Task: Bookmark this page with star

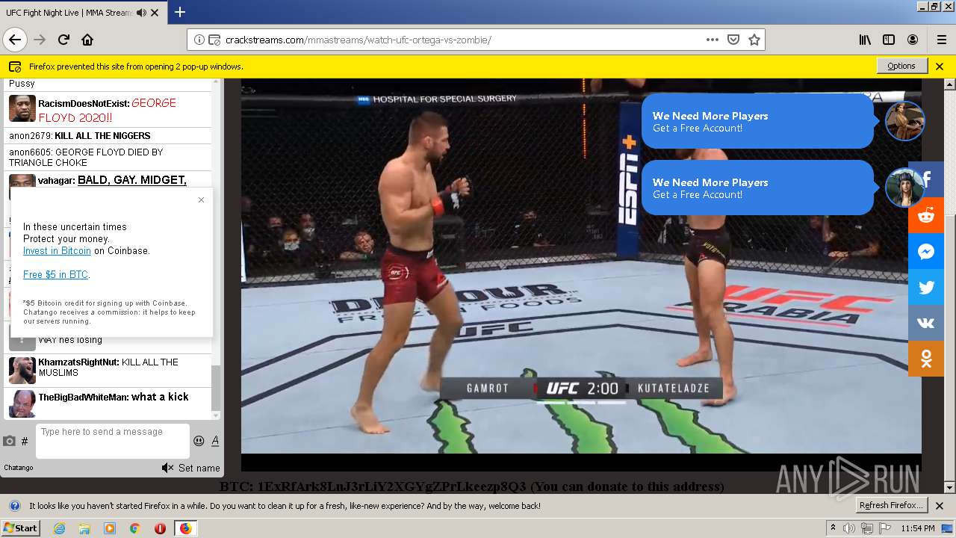Action: coord(754,40)
